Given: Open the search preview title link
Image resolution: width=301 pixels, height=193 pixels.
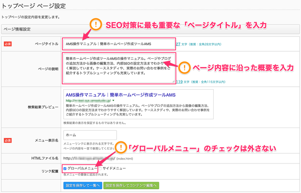Looking at the screenshot, I should 120,95.
